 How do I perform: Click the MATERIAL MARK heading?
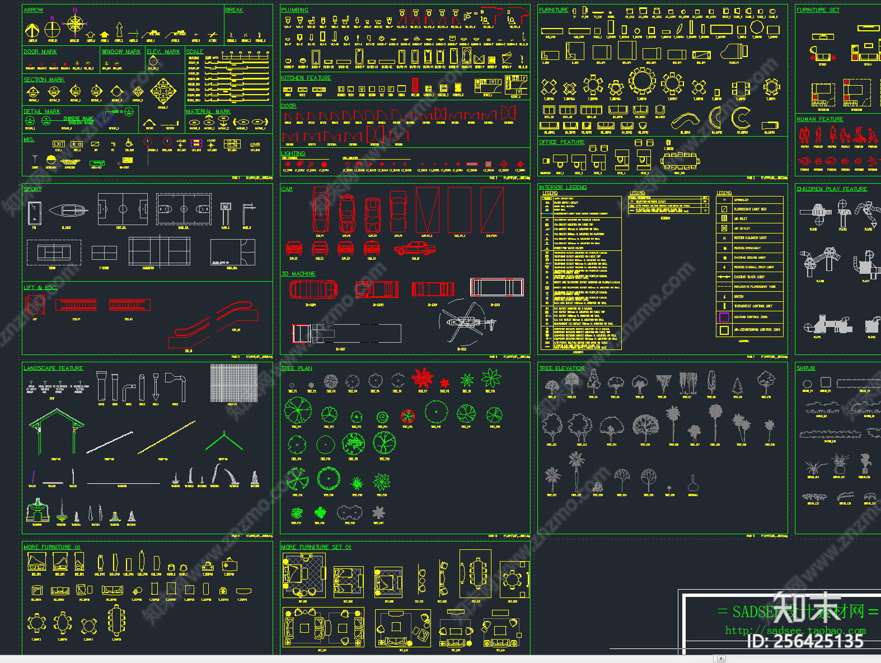208,111
